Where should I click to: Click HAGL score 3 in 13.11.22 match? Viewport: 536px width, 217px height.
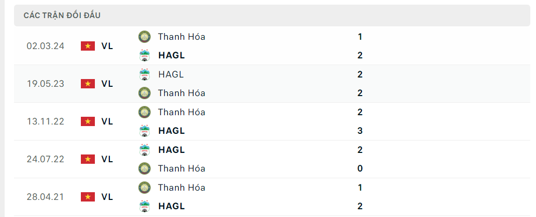[x=360, y=131]
